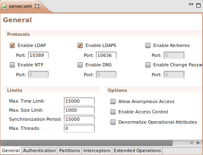Click the Protocols section header
This screenshot has width=203, height=155.
point(18,34)
